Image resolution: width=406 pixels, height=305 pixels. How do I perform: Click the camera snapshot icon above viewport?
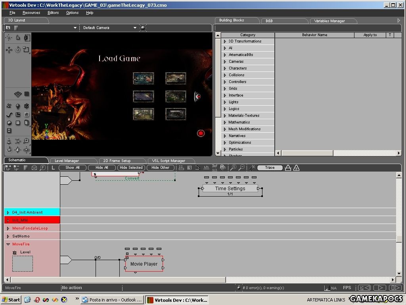coord(8,28)
